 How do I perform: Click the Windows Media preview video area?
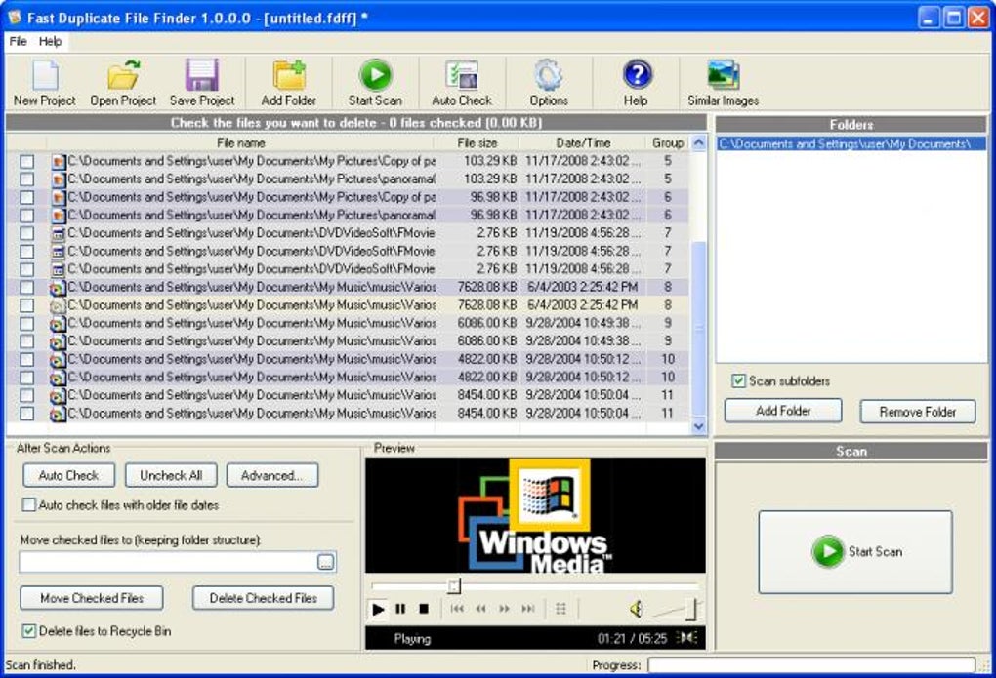tap(535, 515)
